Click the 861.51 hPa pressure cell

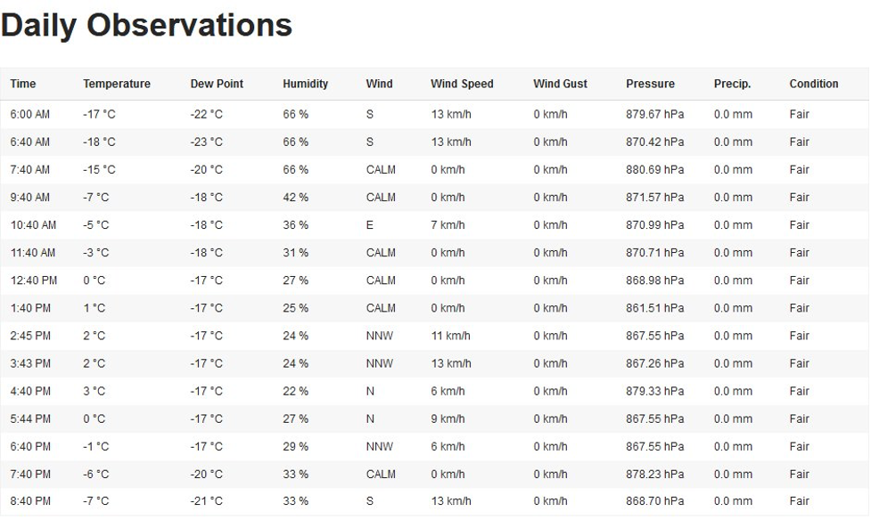(x=654, y=309)
